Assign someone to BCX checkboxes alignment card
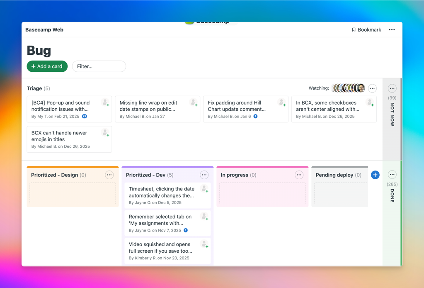 [370, 103]
